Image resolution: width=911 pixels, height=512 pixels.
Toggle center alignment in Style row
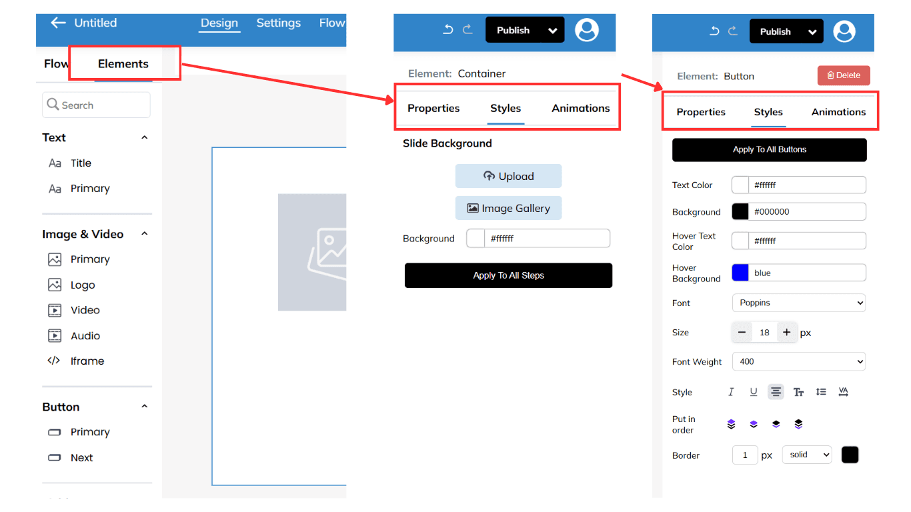click(776, 392)
